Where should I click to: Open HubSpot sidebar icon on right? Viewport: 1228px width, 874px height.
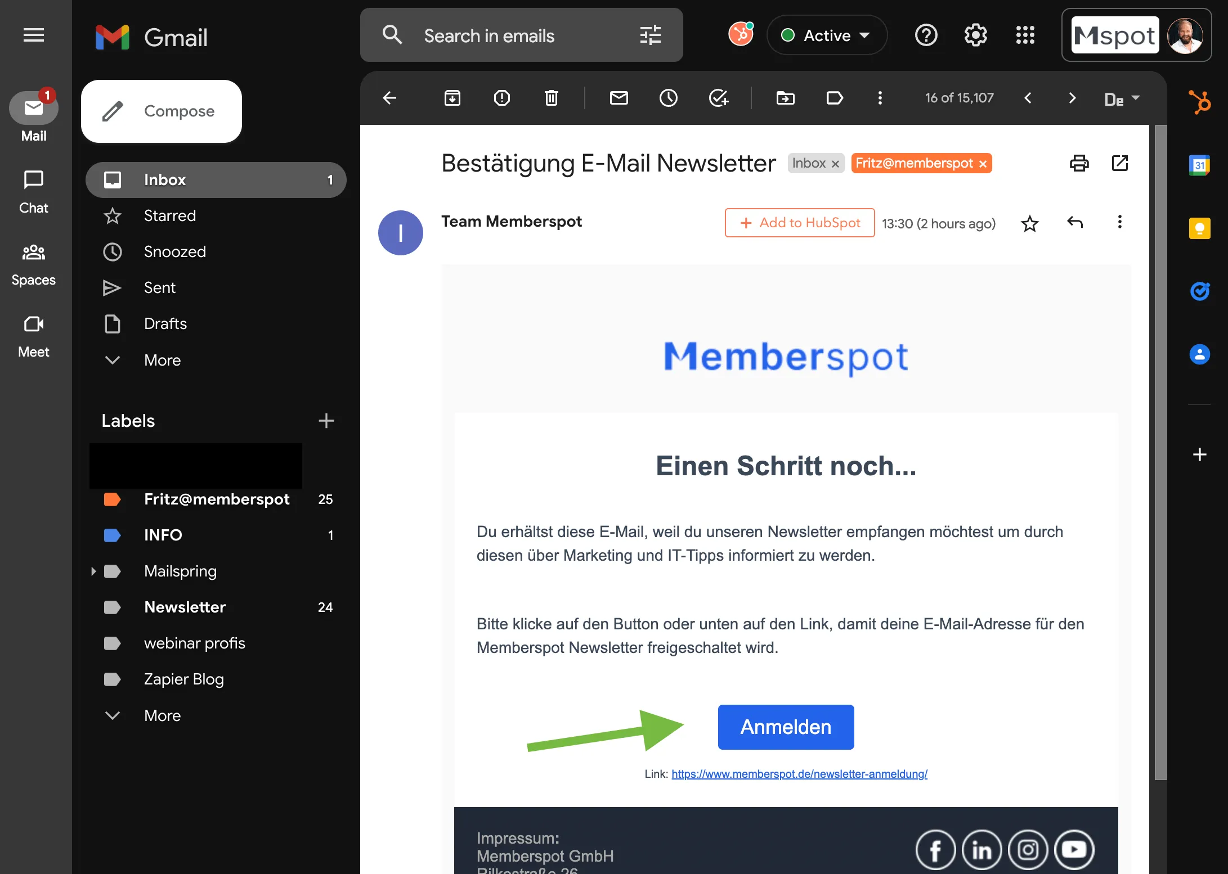[x=1199, y=102]
